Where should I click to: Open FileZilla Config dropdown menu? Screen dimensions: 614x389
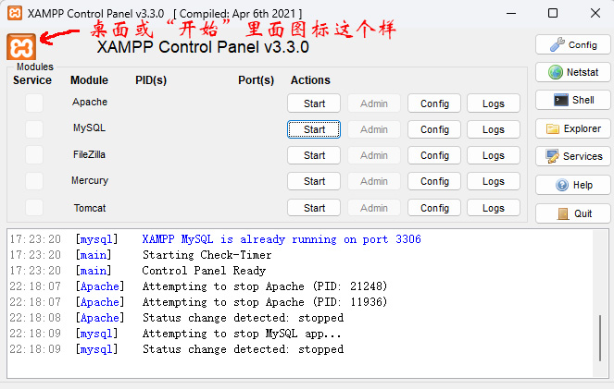click(434, 155)
